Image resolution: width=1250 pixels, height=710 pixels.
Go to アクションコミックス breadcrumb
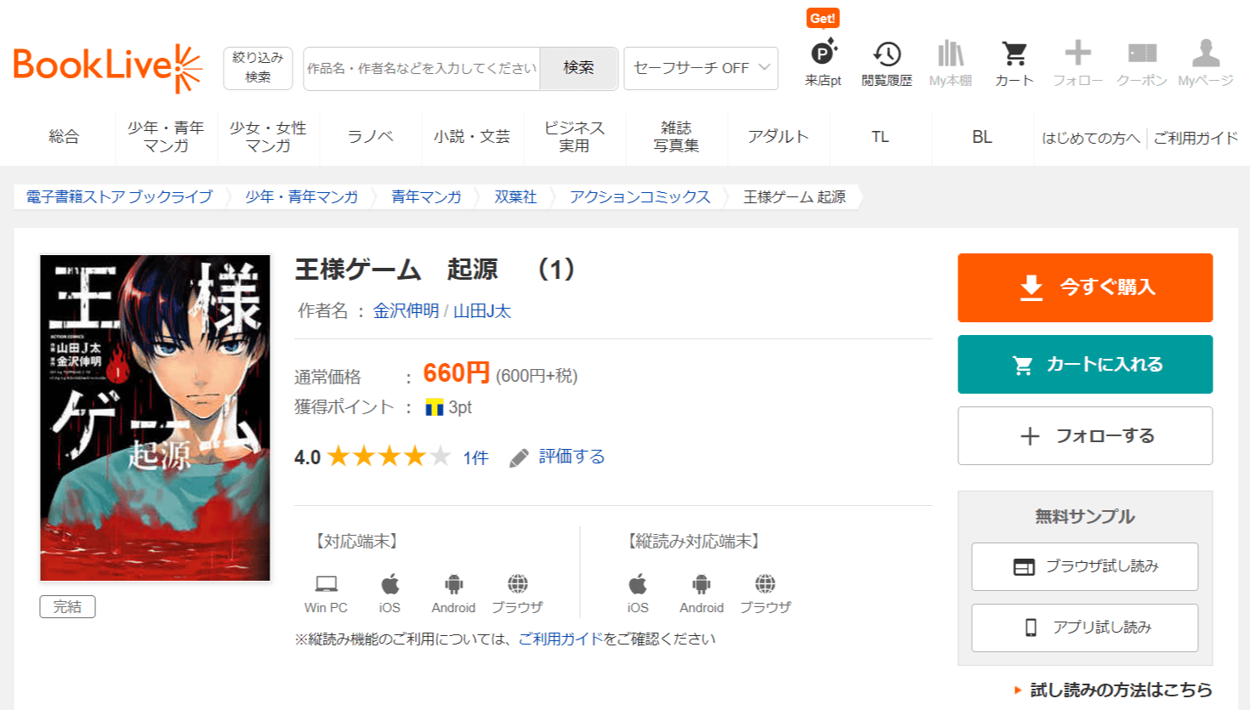pos(639,197)
